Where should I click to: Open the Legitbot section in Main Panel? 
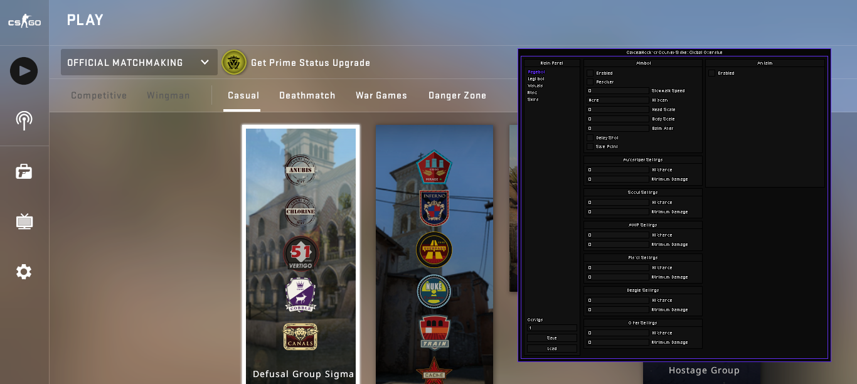tap(536, 79)
